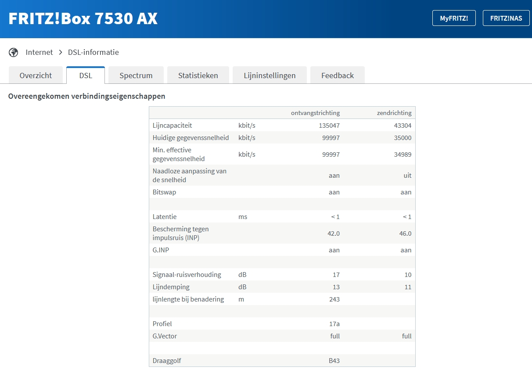Click the Signaal-ruisverhouding row label
Image resolution: width=532 pixels, height=370 pixels.
(187, 275)
